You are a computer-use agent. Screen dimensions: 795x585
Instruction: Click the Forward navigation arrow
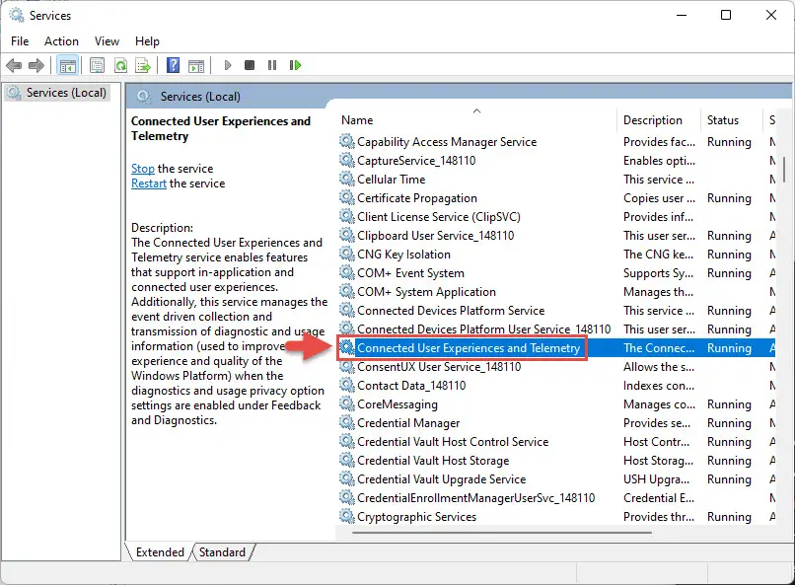click(35, 65)
